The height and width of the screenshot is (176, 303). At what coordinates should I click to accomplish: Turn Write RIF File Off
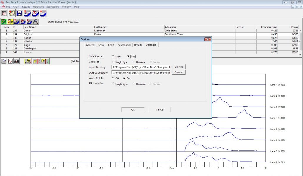(114, 79)
